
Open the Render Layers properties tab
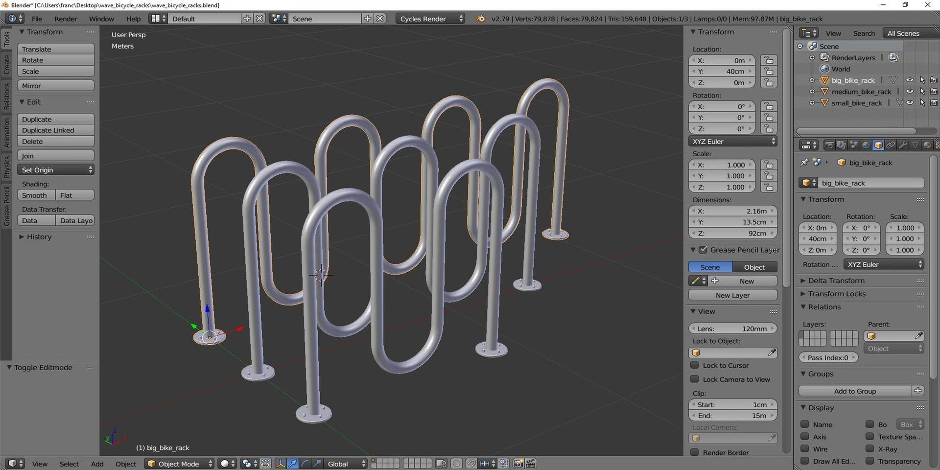(842, 145)
